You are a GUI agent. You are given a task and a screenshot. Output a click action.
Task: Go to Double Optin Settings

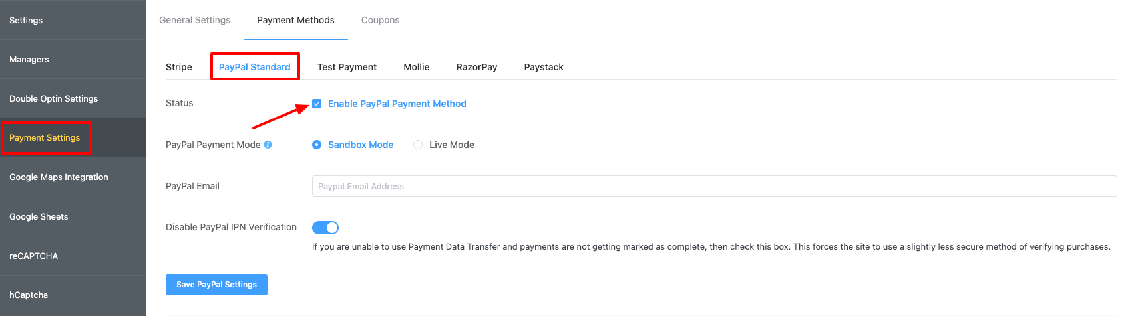(73, 98)
